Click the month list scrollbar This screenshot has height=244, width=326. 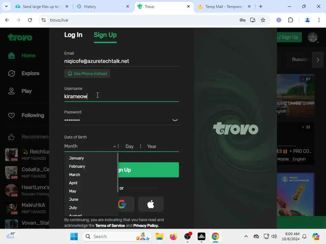[118, 173]
